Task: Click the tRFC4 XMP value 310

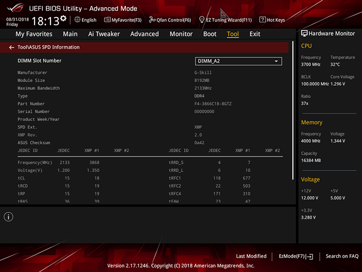Action: [246, 193]
